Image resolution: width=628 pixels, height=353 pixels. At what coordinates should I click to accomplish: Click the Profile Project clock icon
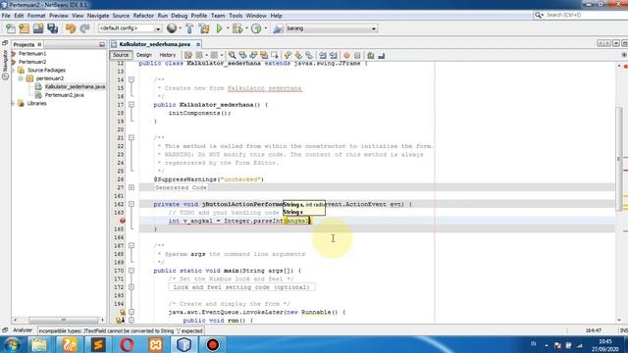click(x=256, y=28)
